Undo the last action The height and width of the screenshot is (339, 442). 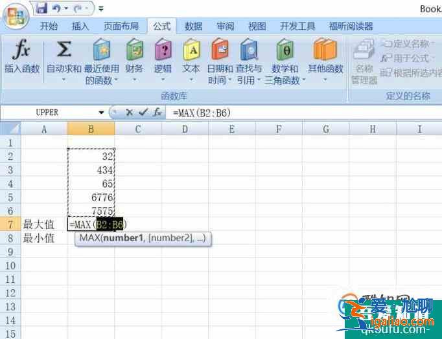tap(56, 8)
